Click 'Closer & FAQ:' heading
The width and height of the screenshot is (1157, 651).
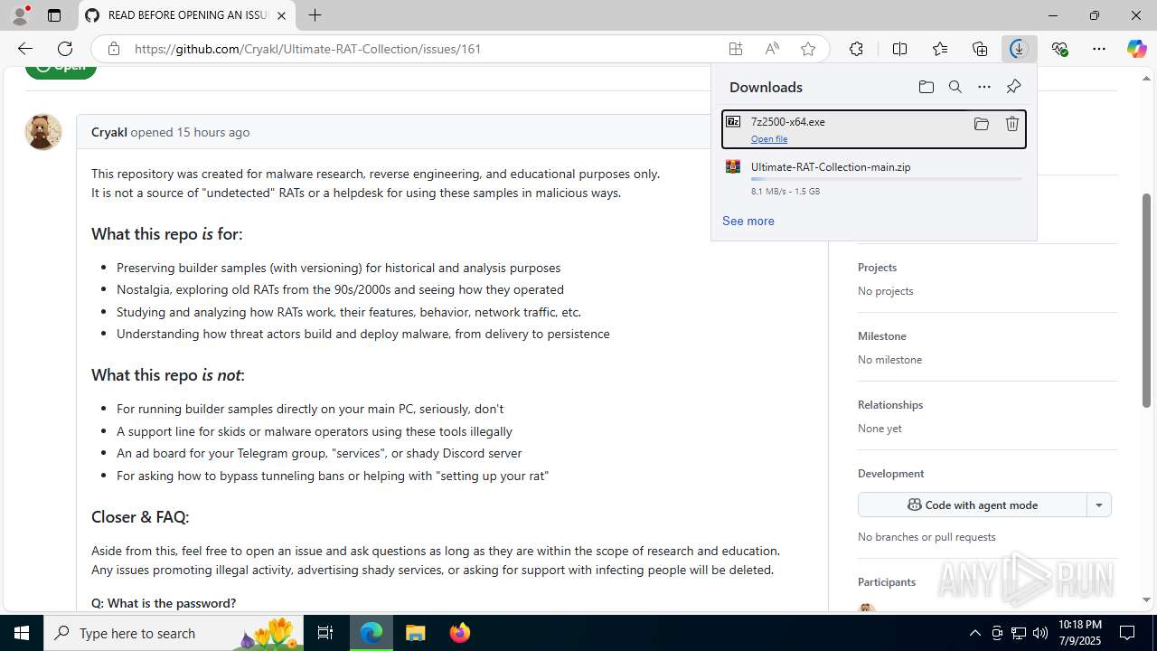[140, 517]
